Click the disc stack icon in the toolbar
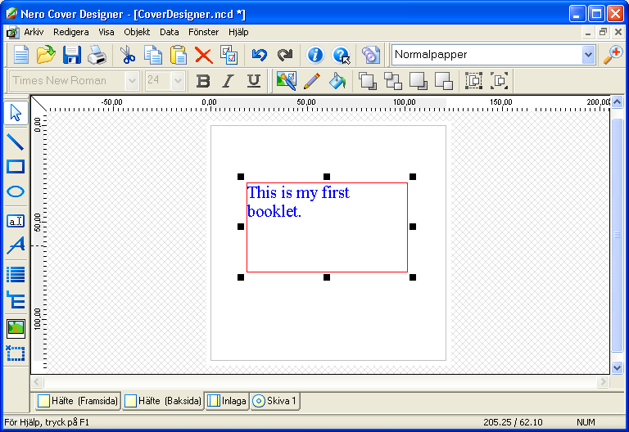The height and width of the screenshot is (432, 629). click(x=370, y=55)
